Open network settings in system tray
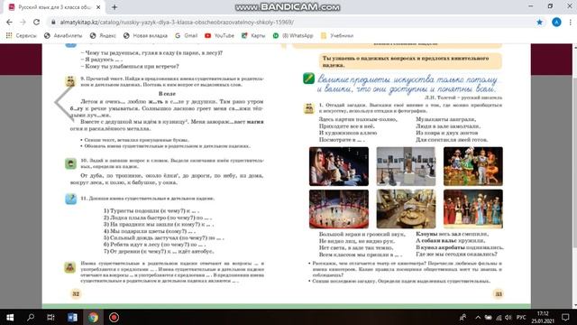The height and width of the screenshot is (325, 577). pos(499,317)
